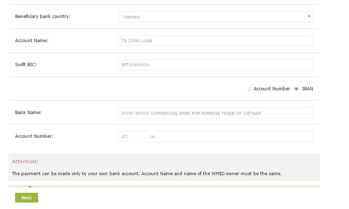The image size is (349, 209).
Task: Click the "Beneficiary bank country:" label
Action: click(43, 17)
